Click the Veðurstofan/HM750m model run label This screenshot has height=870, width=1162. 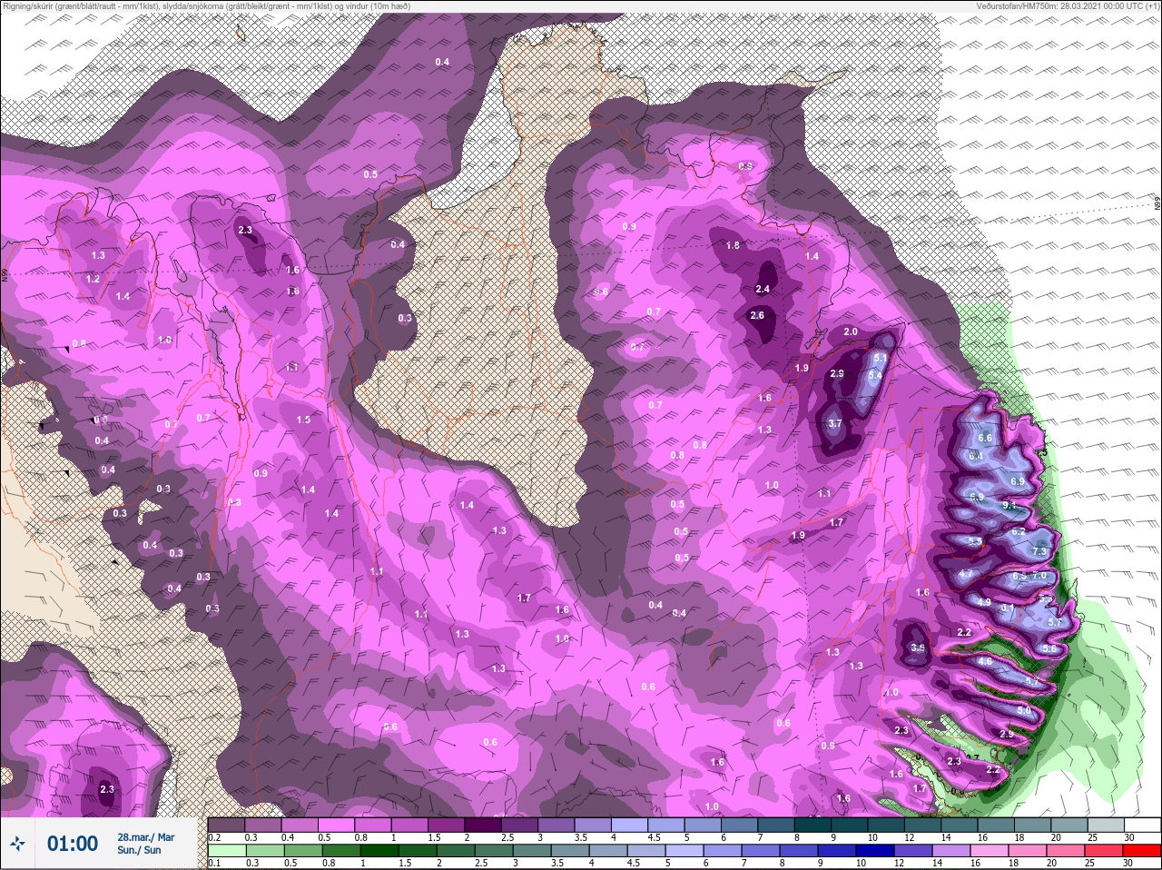1068,6
